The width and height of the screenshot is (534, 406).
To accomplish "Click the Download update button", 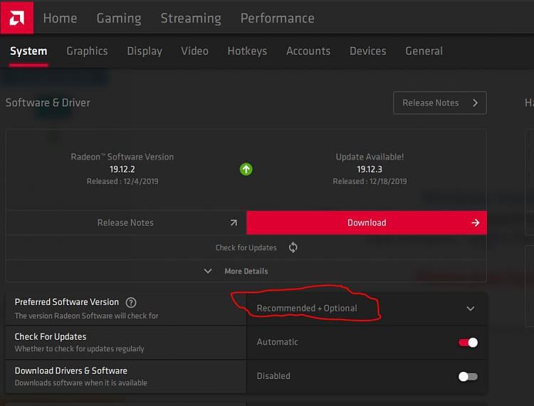I will pos(367,223).
